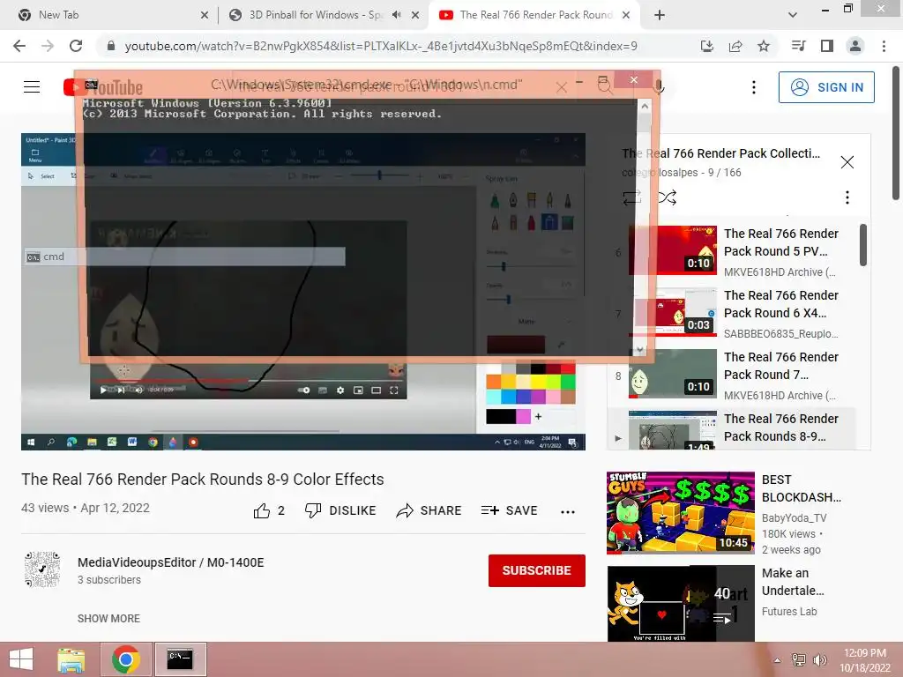Click the playlist panel scrollbar thumb
This screenshot has width=903, height=677.
tap(863, 245)
